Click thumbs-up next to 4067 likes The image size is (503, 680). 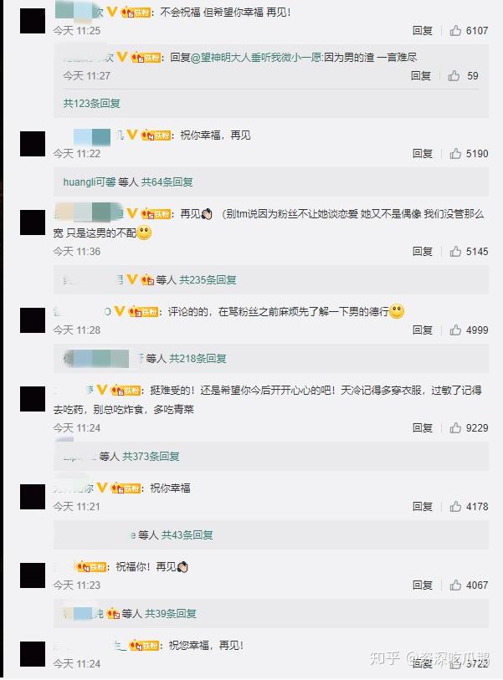click(455, 585)
